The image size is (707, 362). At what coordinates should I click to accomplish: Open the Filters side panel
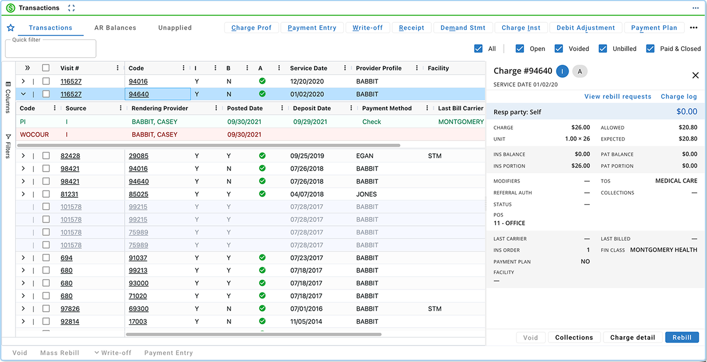[x=8, y=146]
